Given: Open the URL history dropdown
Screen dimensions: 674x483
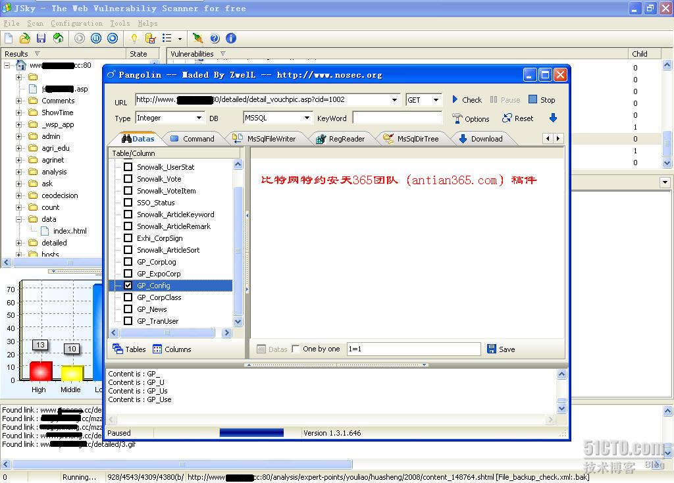Looking at the screenshot, I should pos(394,100).
